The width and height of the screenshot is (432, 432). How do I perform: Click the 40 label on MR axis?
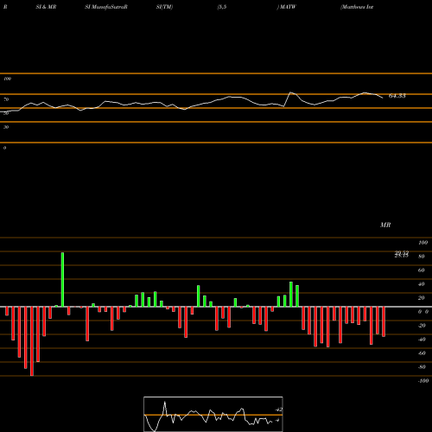pos(422,284)
